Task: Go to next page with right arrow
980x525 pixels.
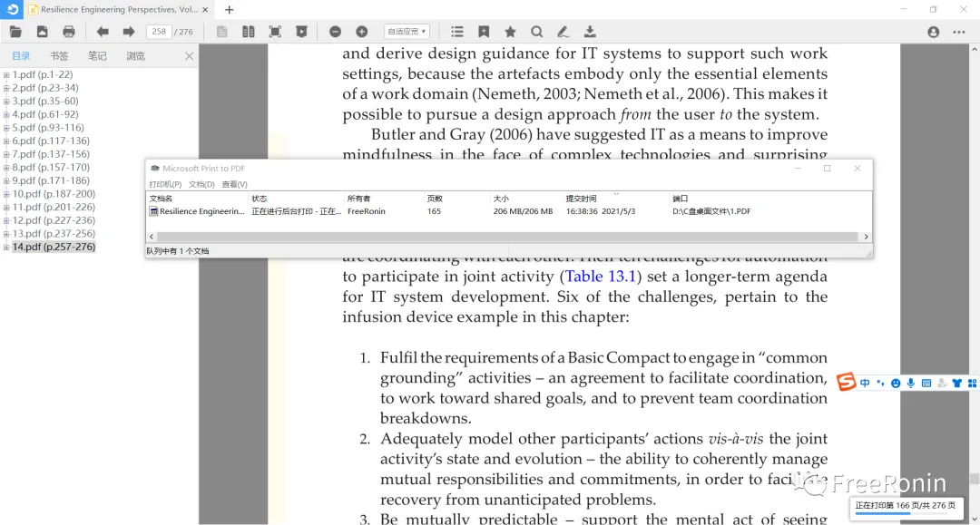Action: coord(129,32)
